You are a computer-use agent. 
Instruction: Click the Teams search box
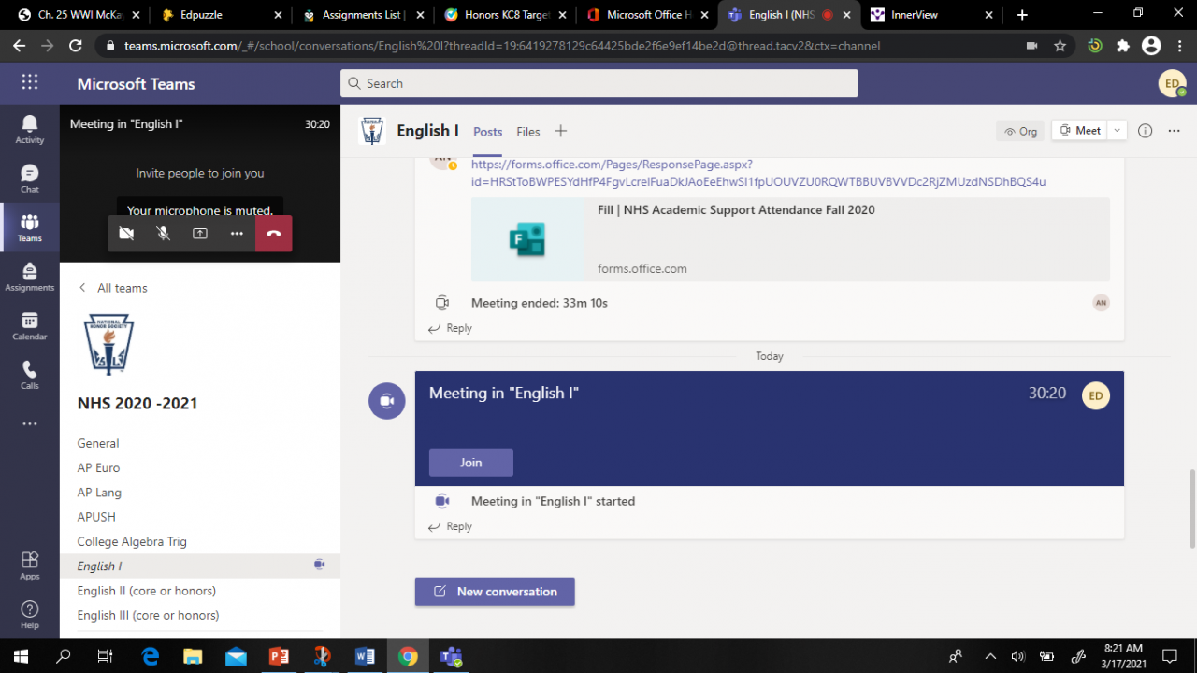[x=598, y=83]
